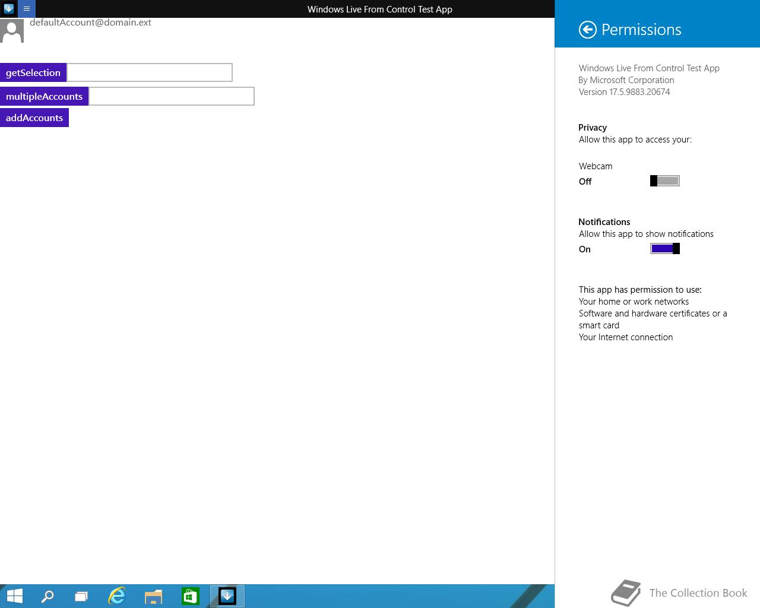Turn on the Webcam permission toggle
Image resolution: width=760 pixels, height=608 pixels.
[665, 181]
